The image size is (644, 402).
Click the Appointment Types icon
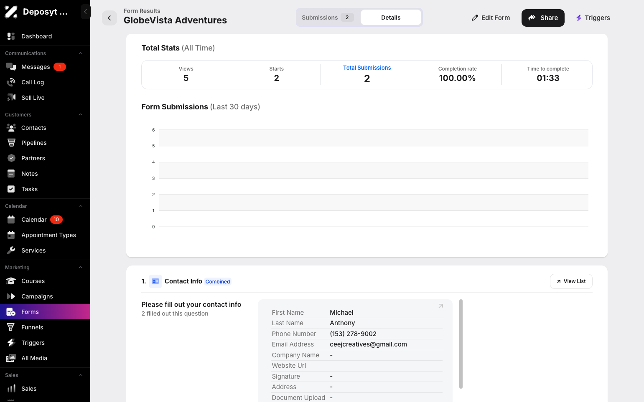pyautogui.click(x=11, y=235)
